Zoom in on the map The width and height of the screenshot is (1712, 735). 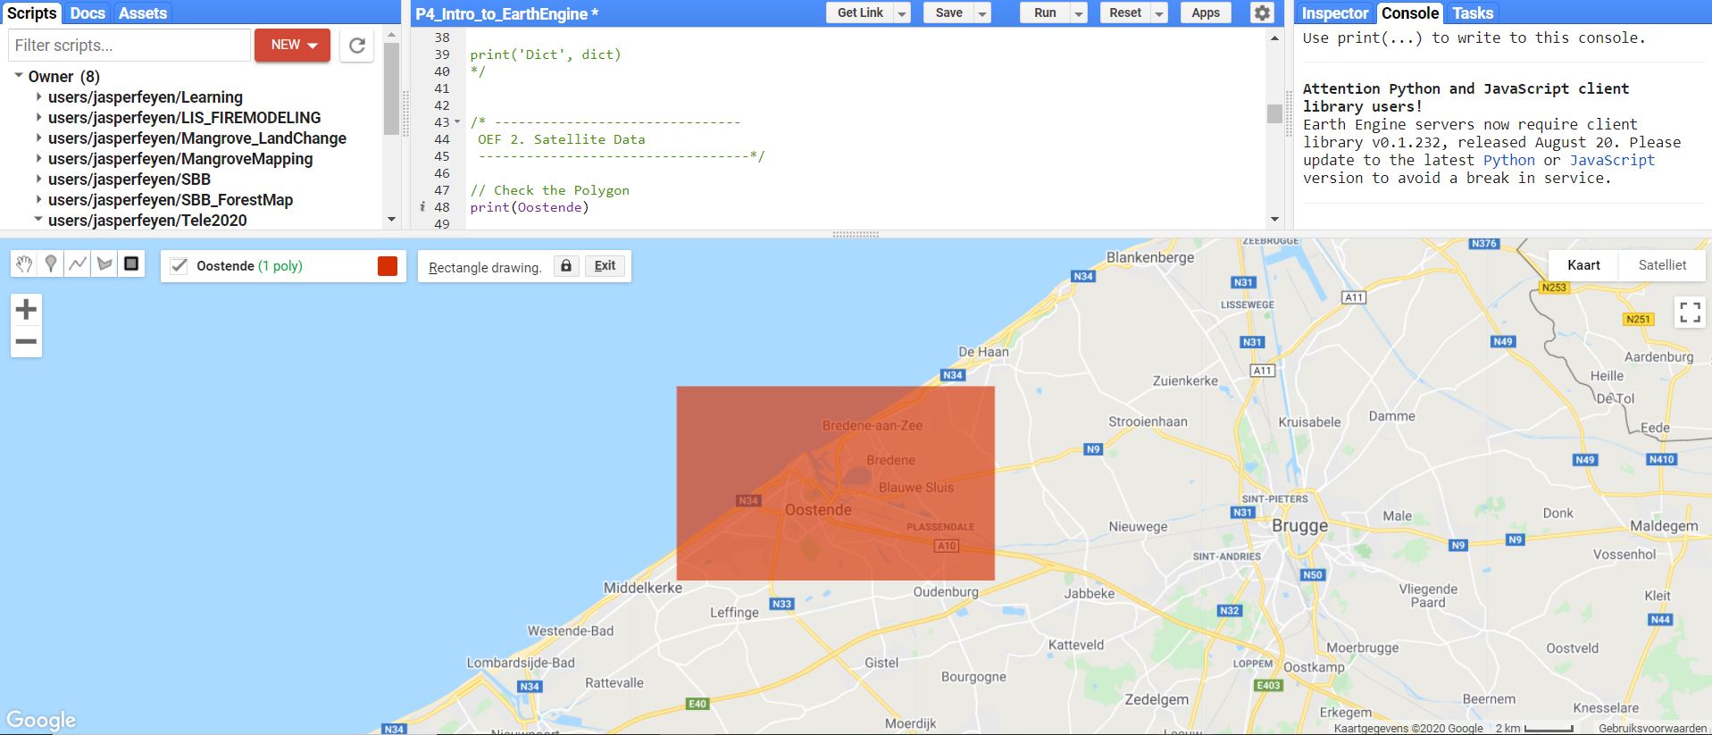click(26, 310)
